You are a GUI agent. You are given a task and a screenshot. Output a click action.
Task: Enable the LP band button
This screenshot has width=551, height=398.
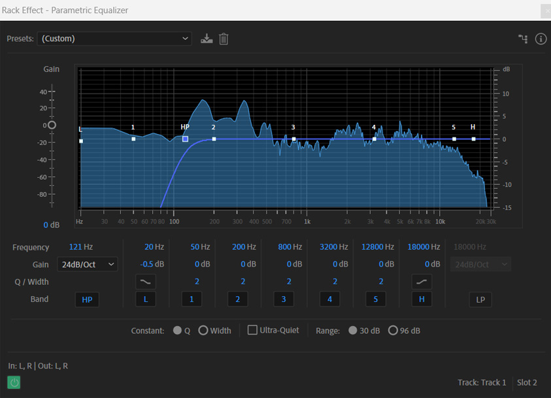480,299
